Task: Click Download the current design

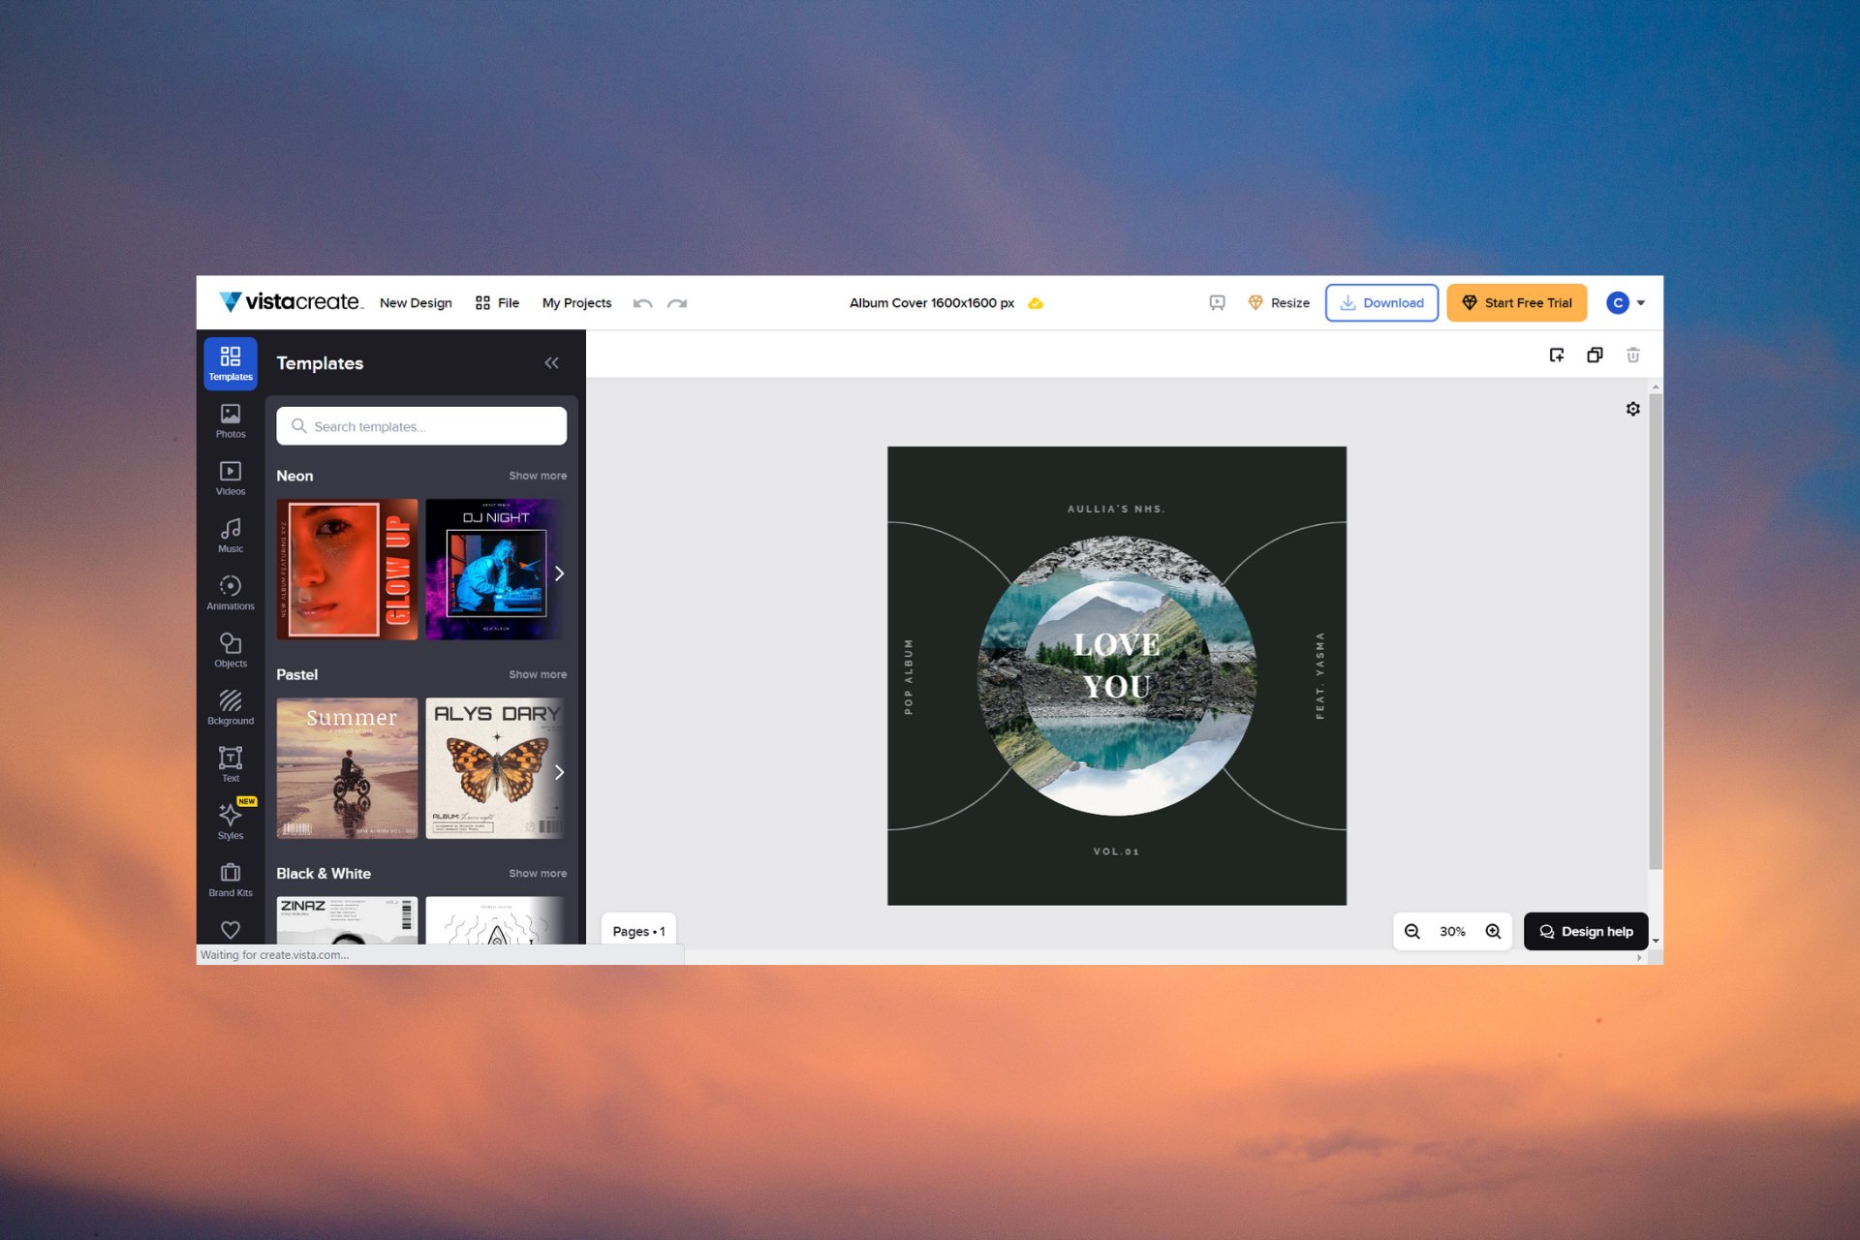Action: tap(1379, 301)
